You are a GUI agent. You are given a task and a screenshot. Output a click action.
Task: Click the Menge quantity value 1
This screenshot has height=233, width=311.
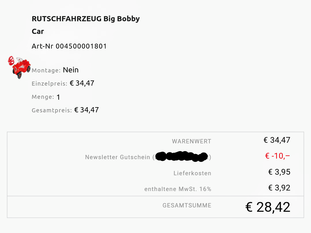[x=58, y=97]
